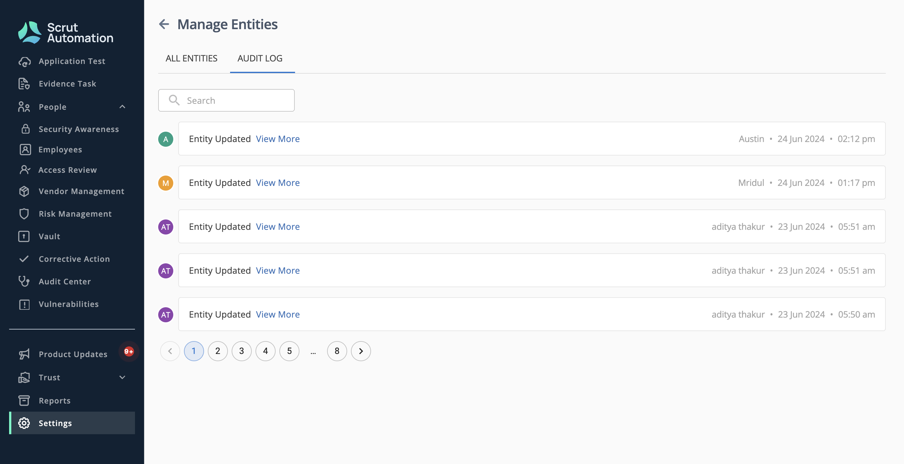Click the pagination ellipsis
Screen dimensions: 904x464
coord(313,353)
